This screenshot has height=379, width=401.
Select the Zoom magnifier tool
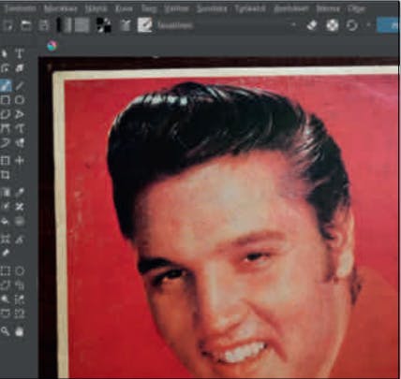(5, 331)
